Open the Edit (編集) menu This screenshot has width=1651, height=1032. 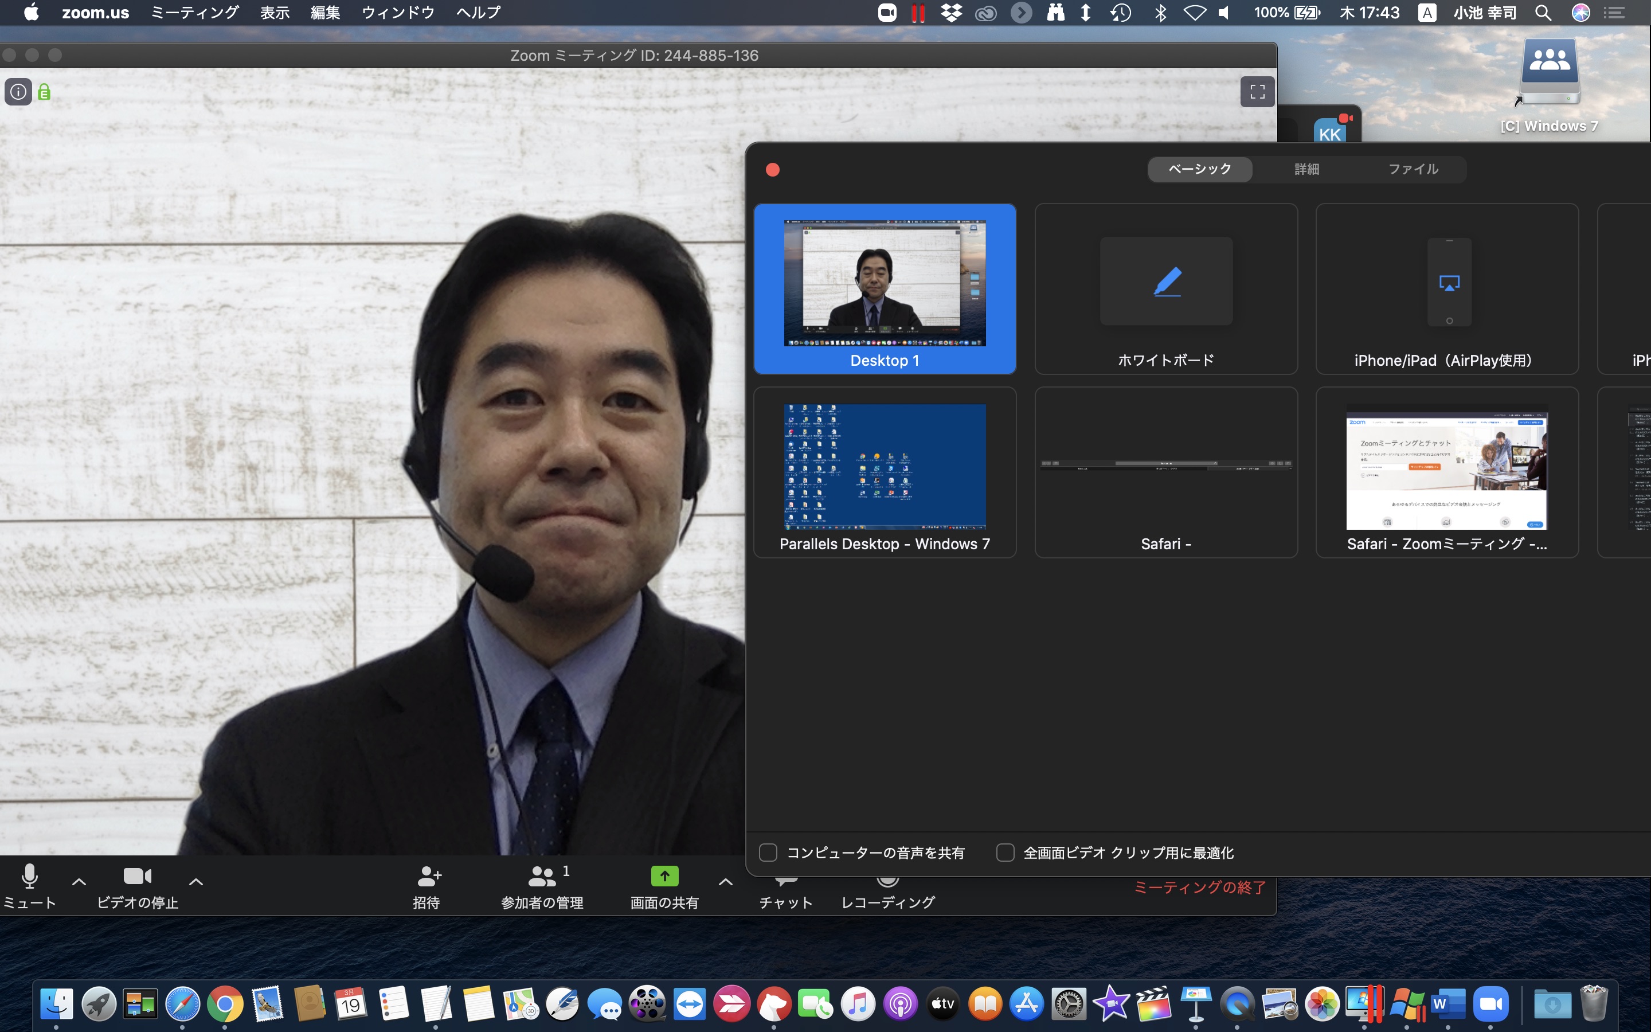click(326, 12)
